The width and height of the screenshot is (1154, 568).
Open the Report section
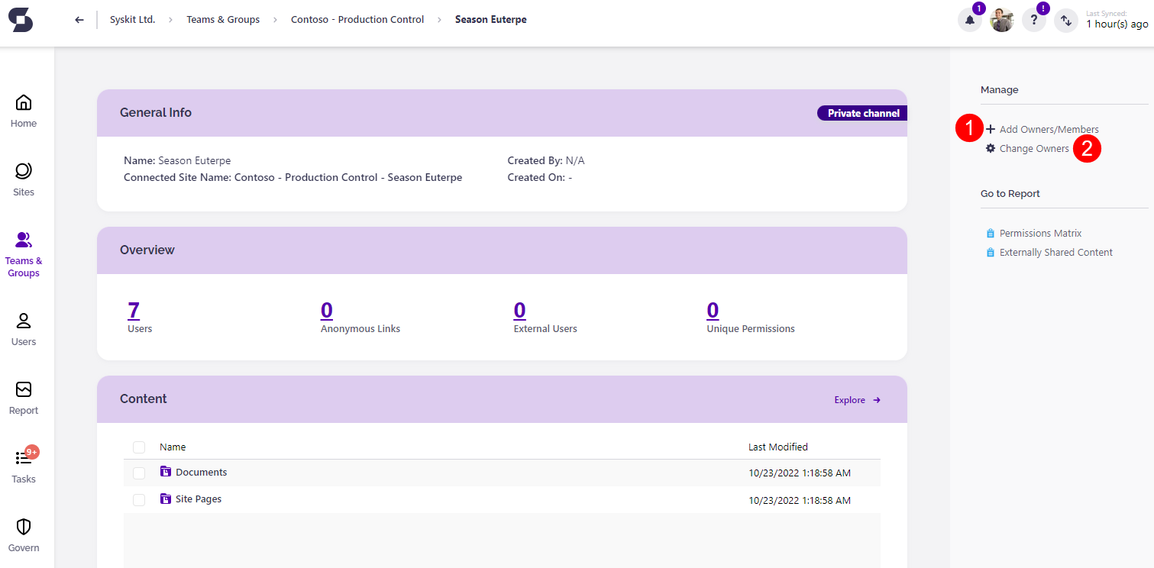pyautogui.click(x=23, y=397)
